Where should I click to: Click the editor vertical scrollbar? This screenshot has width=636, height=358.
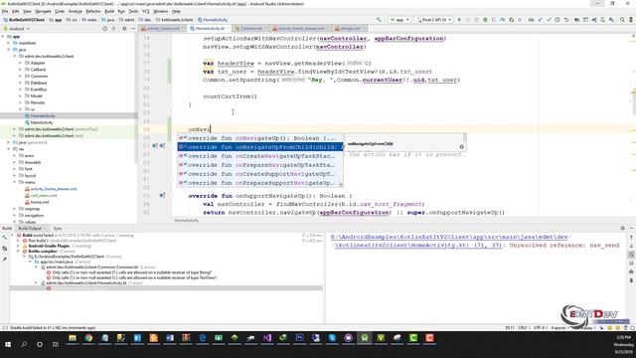633,101
